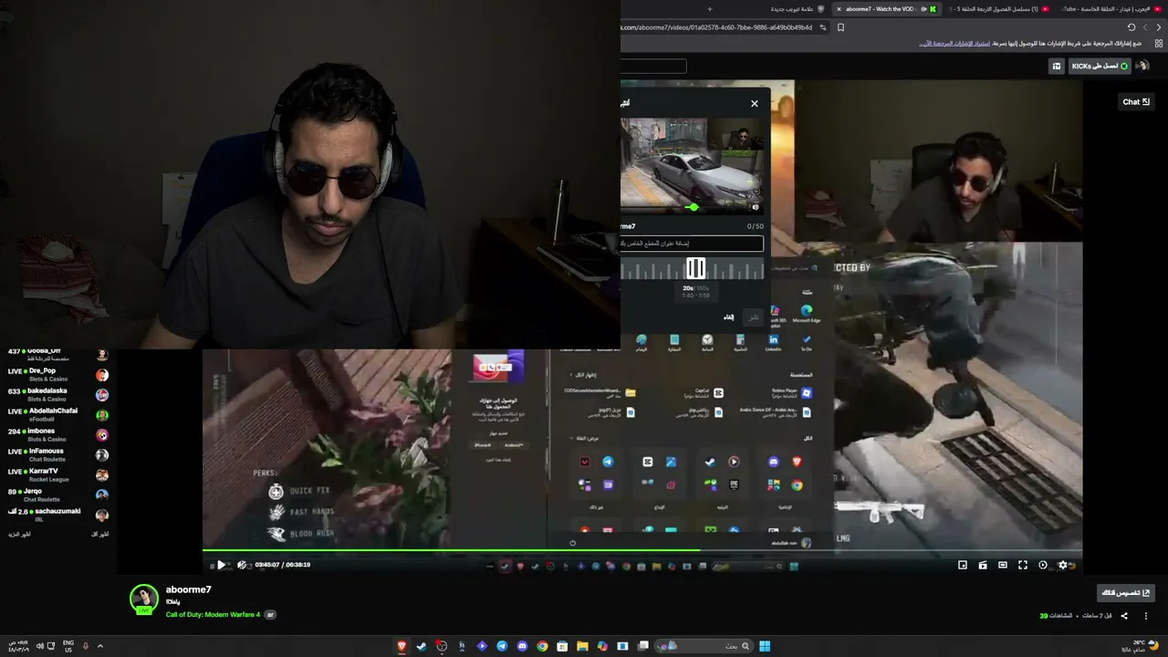Click the Get KICKs button
This screenshot has height=657, width=1168.
tap(1100, 66)
